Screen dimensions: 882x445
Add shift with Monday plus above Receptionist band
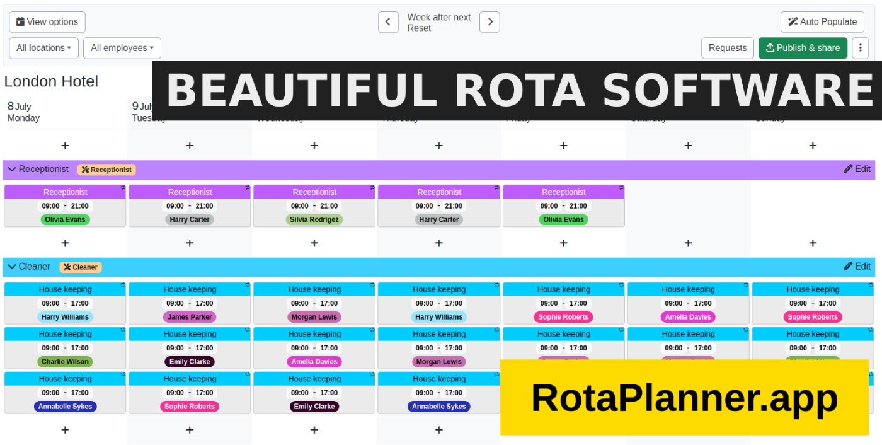click(x=65, y=146)
